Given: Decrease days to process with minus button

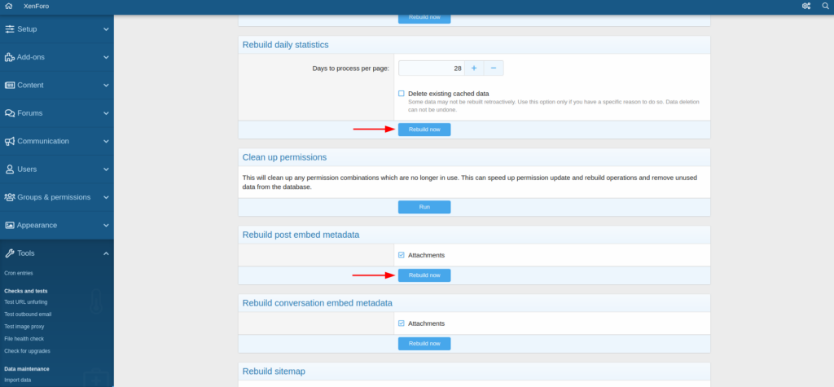Looking at the screenshot, I should (x=494, y=68).
